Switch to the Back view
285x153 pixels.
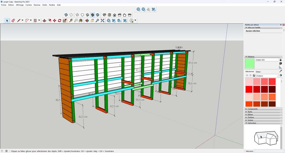pyautogui.click(x=125, y=15)
